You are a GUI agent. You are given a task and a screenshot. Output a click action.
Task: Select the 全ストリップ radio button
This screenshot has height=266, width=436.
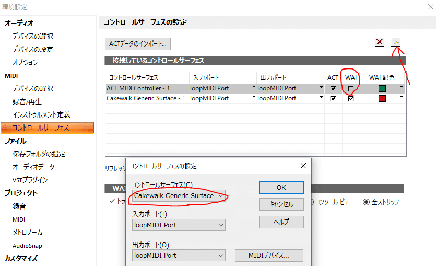coord(366,202)
